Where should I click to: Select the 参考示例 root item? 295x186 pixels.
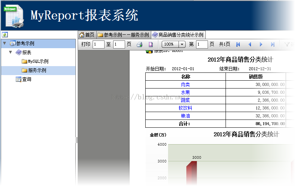click(38, 43)
